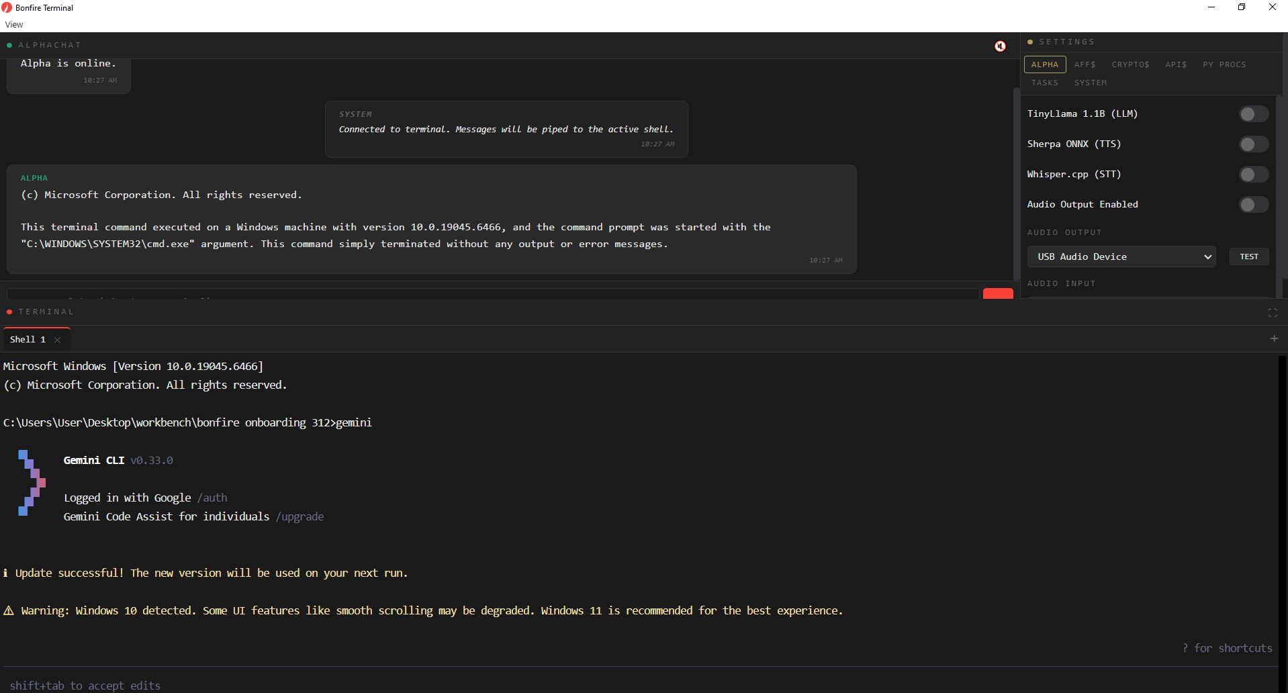Image resolution: width=1288 pixels, height=693 pixels.
Task: Click the "? for shortcuts" hint text
Action: [x=1227, y=648]
